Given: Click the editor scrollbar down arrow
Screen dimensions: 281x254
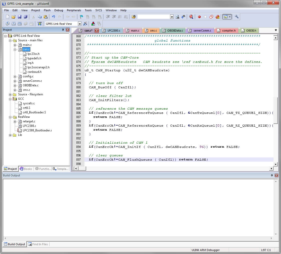Looking at the screenshot, I should (x=275, y=164).
